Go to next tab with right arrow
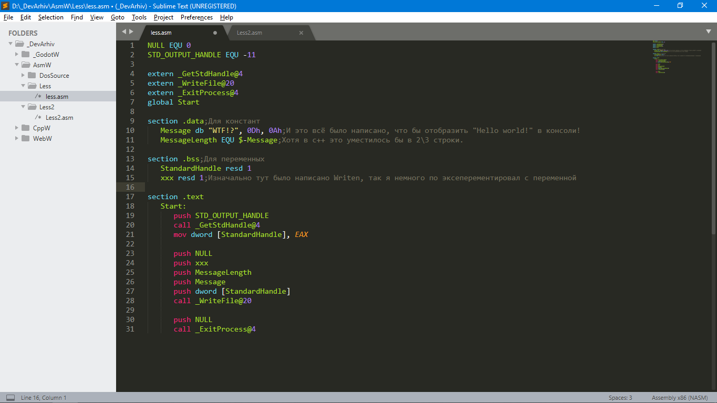Viewport: 717px width, 403px height. point(131,32)
